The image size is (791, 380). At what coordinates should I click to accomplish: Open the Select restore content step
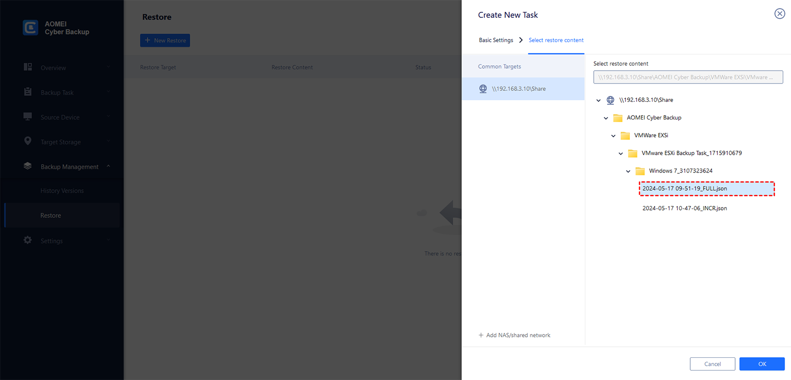point(556,40)
